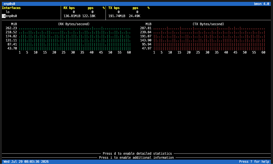Screen dimensions: 273x164
Task: Click the bmon 4.0 version label
Action: (x=261, y=4)
